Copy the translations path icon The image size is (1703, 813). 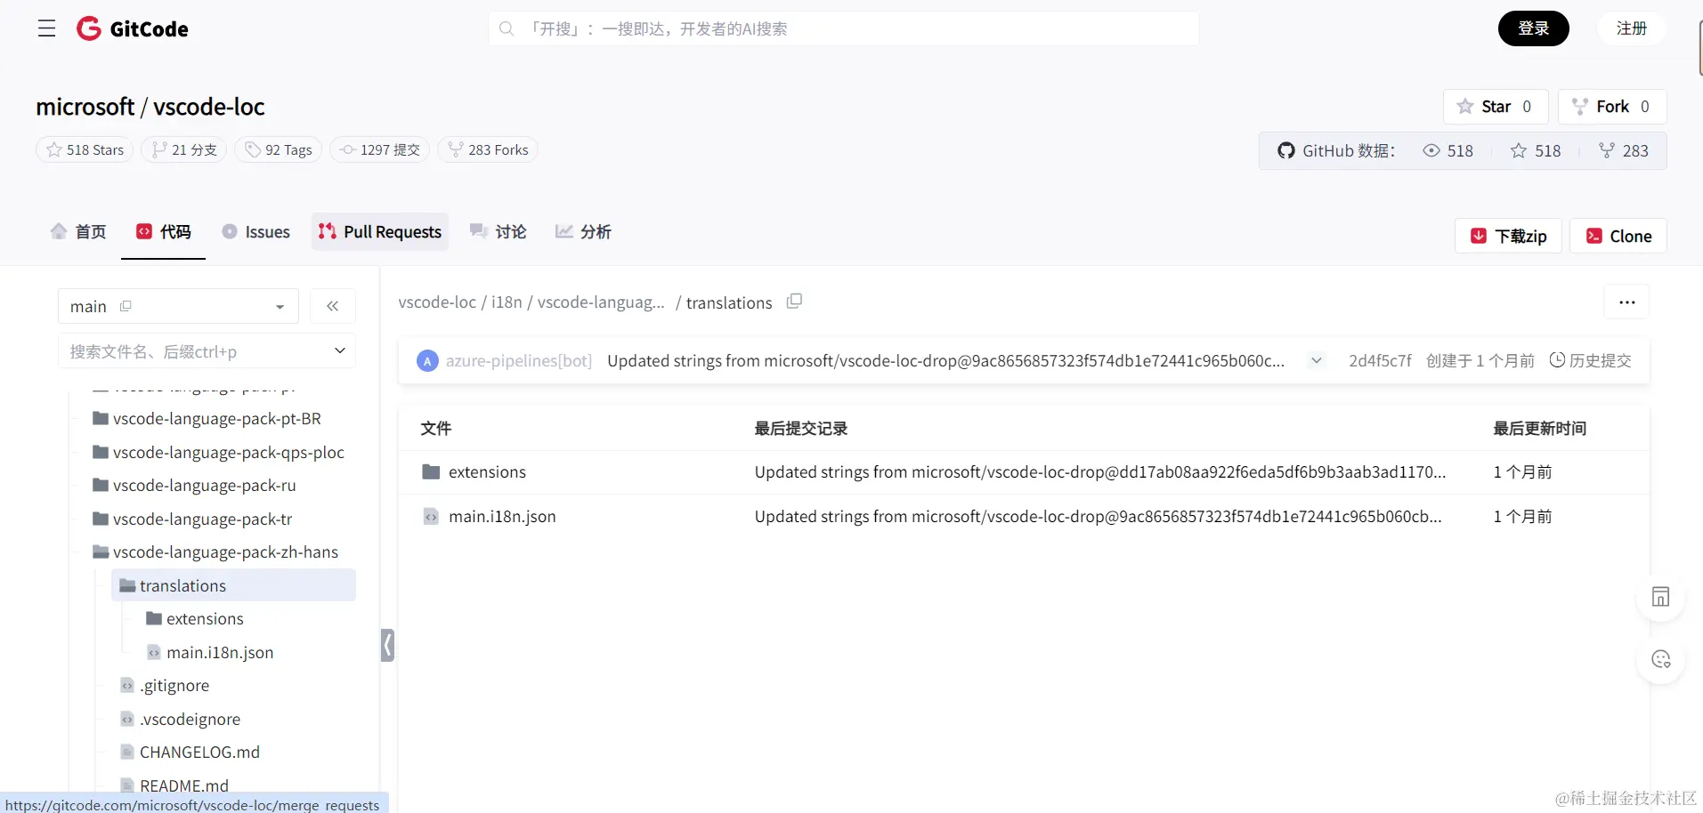[794, 302]
